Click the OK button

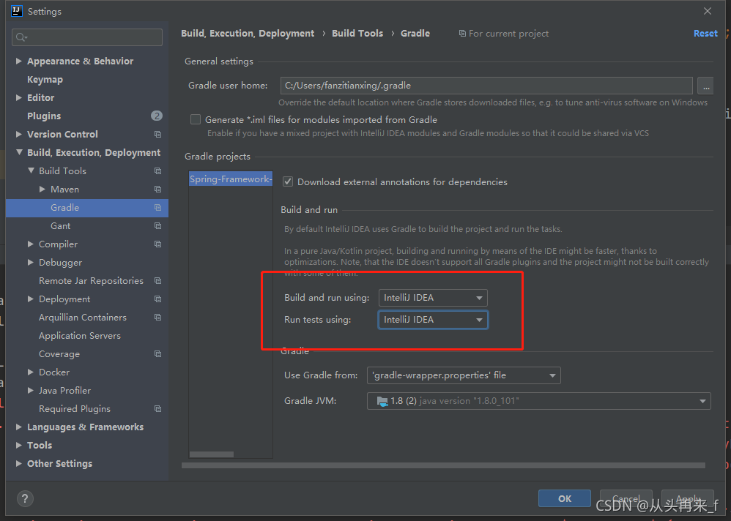[565, 498]
